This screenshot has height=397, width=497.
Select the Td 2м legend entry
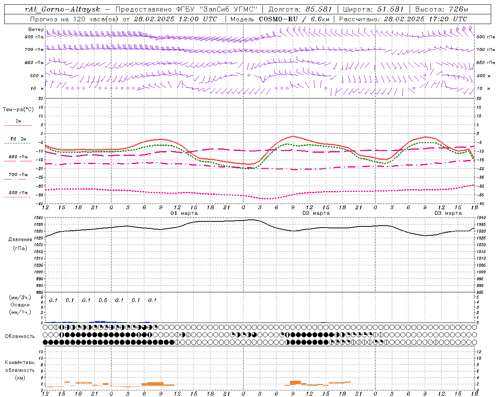point(18,141)
